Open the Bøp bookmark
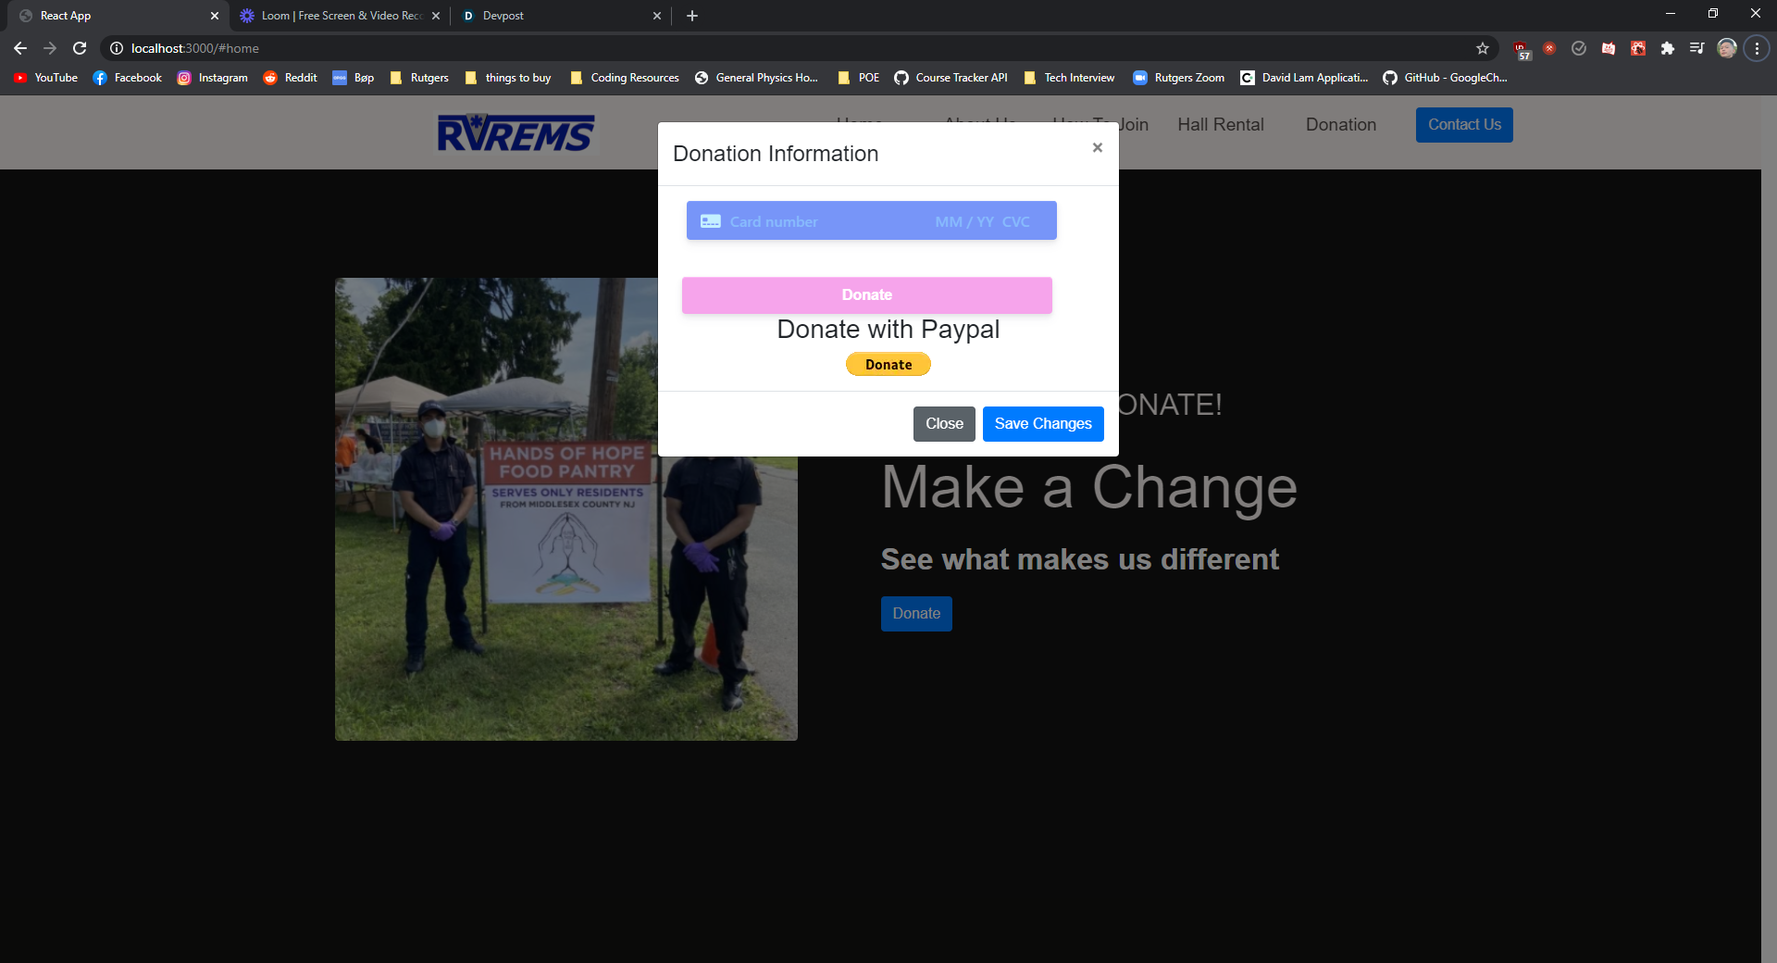Viewport: 1777px width, 963px height. pos(354,78)
